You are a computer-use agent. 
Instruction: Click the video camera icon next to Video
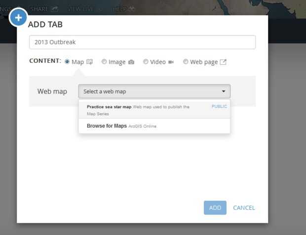click(x=171, y=62)
